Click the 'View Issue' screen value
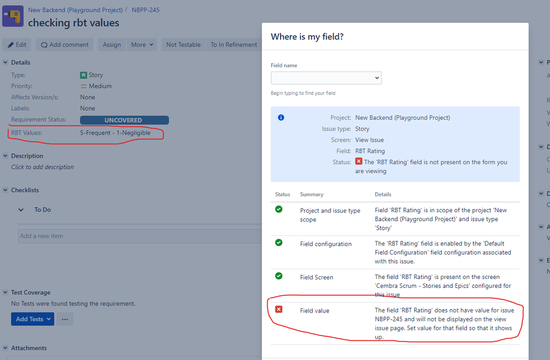 (x=369, y=139)
